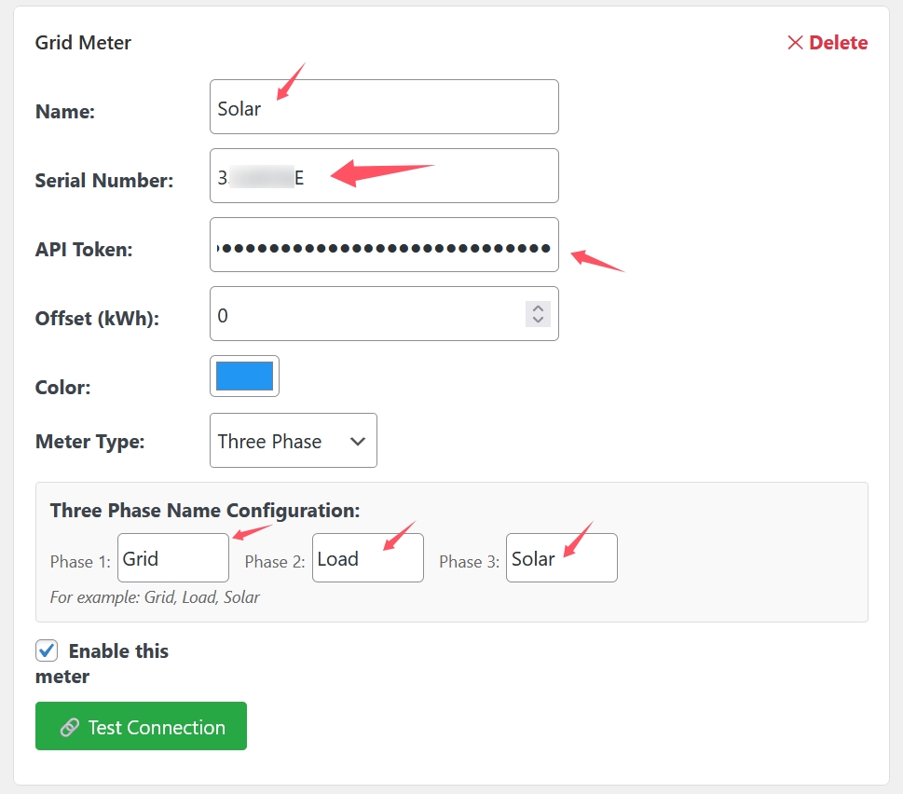
Task: Click the chain link icon on Test Connection
Action: pyautogui.click(x=69, y=728)
